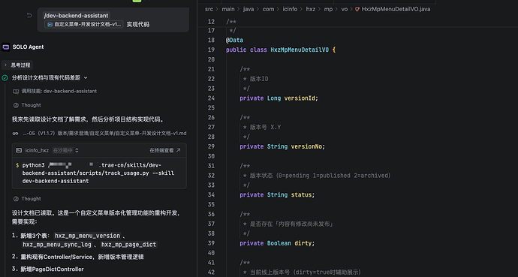518x277 pixels.
Task: Open the 在沙箱中 dropdown
Action: (65, 150)
